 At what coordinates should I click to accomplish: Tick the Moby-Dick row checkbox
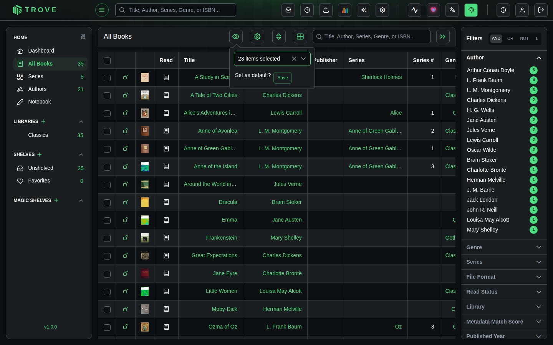pyautogui.click(x=107, y=309)
